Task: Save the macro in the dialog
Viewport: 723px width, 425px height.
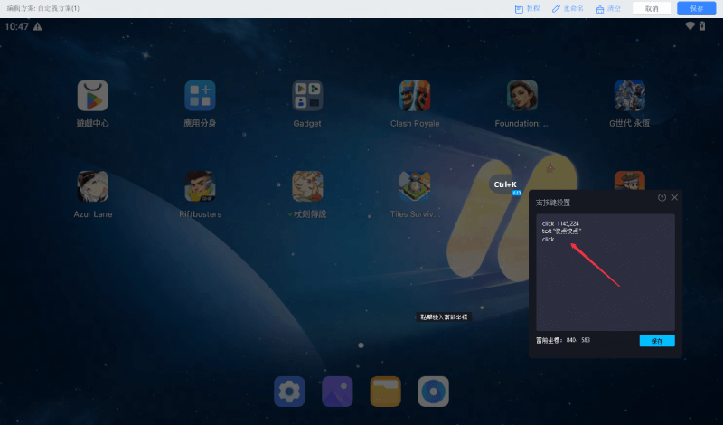Action: (657, 341)
